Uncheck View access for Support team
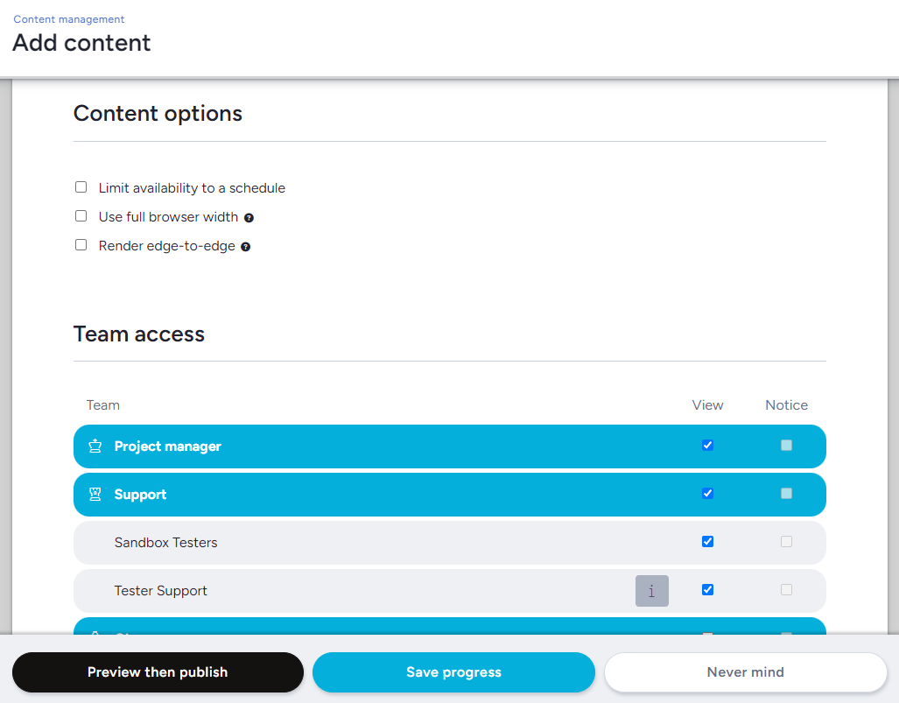 click(707, 494)
